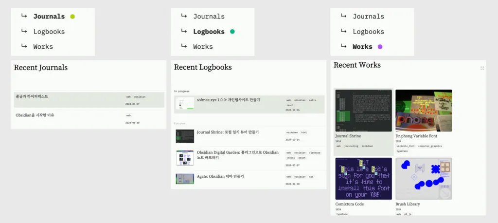This screenshot has width=498, height=223.
Task: Click the Obsidian Digital Garden thumbnail image
Action: [x=185, y=158]
